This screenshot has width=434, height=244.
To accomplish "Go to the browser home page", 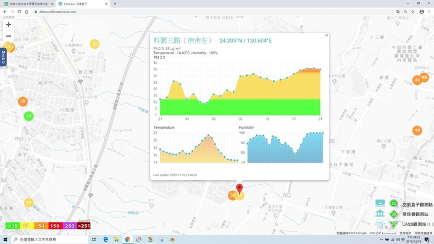I will pyautogui.click(x=27, y=11).
